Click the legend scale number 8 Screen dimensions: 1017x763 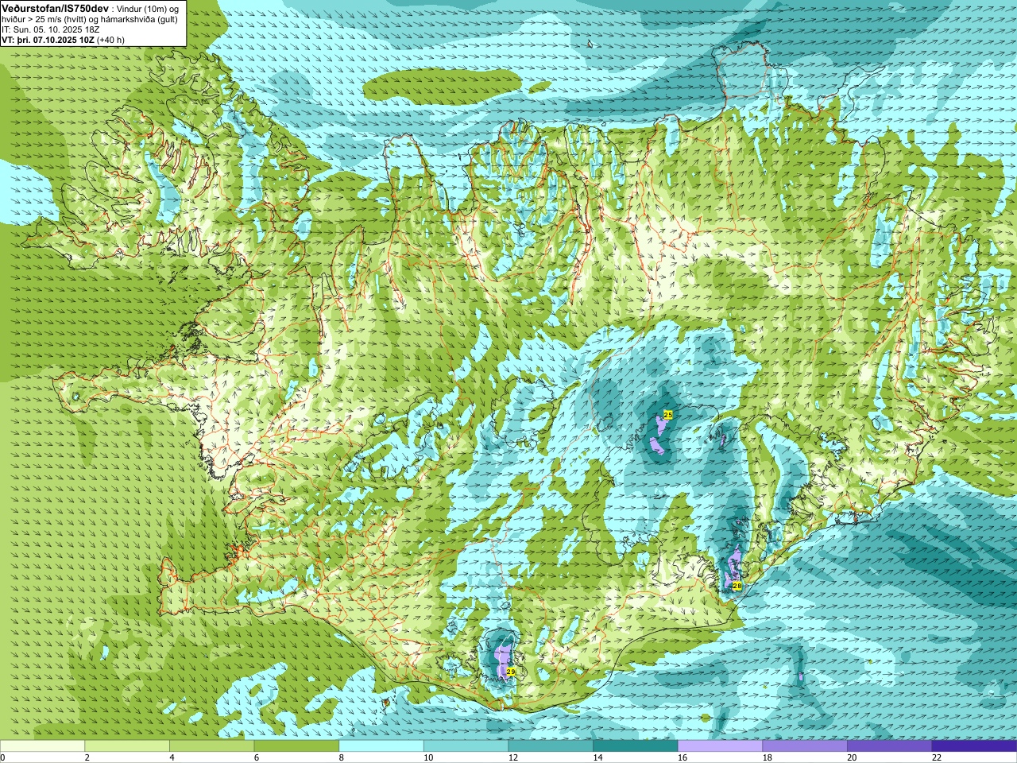[x=342, y=757]
